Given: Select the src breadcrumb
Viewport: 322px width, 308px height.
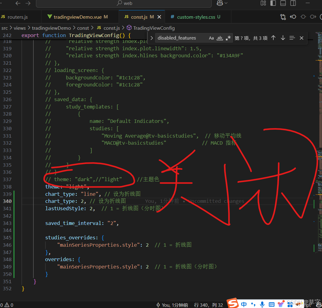Looking at the screenshot, I should click(x=5, y=28).
